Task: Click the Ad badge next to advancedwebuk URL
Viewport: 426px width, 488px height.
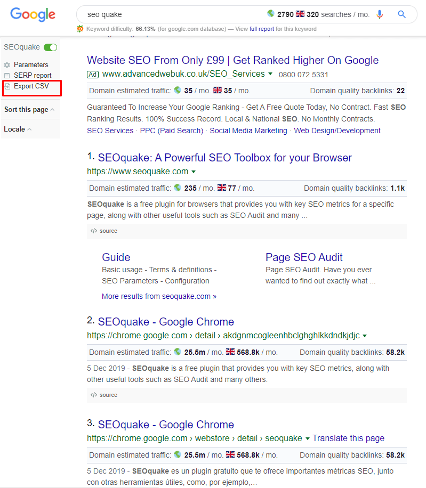Action: pos(93,75)
